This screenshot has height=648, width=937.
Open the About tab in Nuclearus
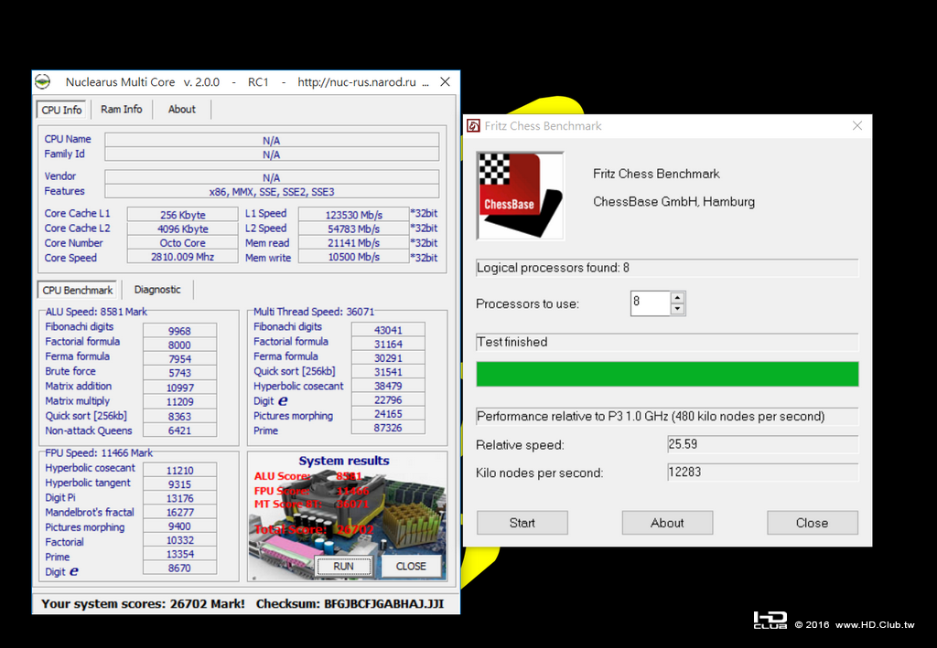(x=182, y=109)
